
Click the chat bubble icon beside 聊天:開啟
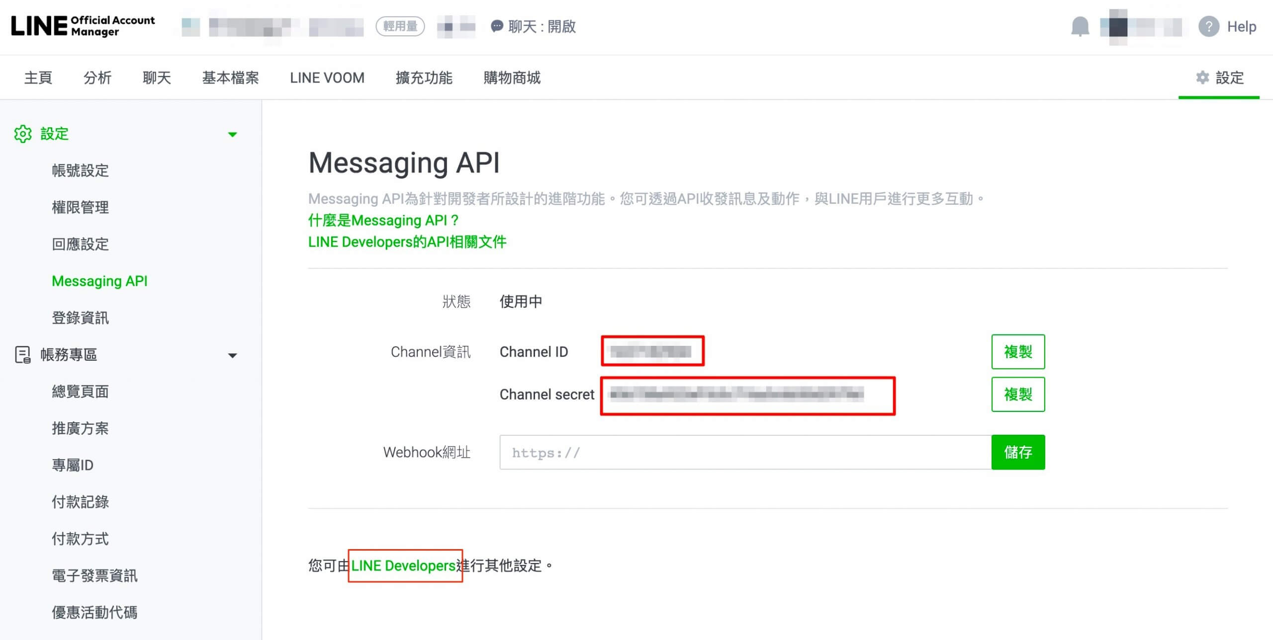pos(496,26)
